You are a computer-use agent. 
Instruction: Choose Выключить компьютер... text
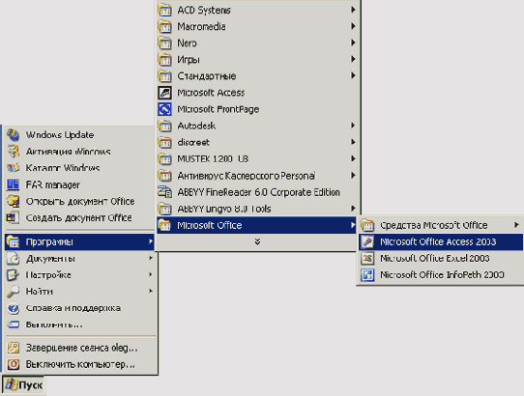click(x=80, y=364)
